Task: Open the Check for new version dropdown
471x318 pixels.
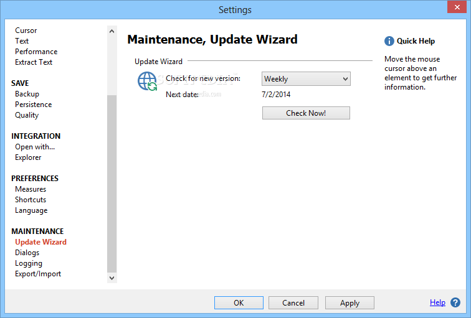Action: pos(306,79)
